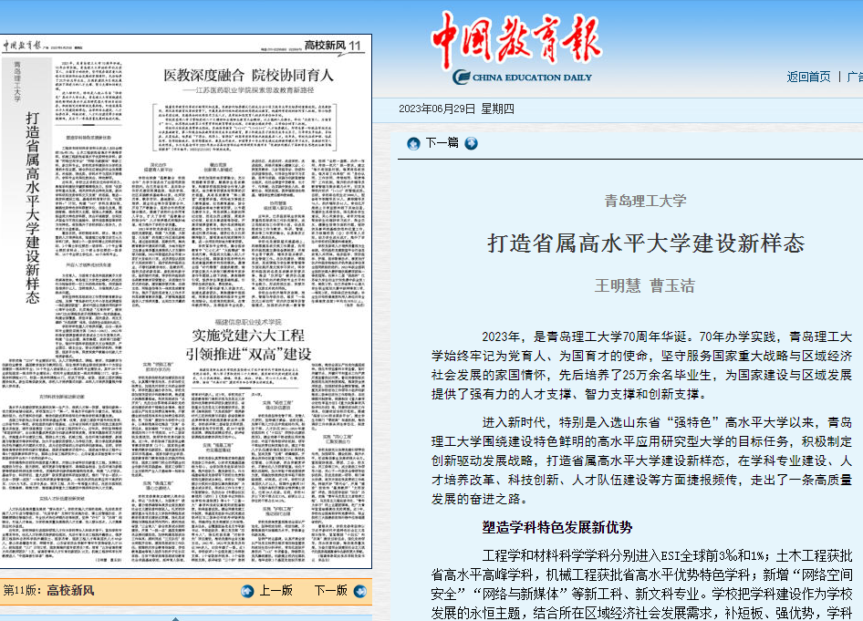Click the 第11版：高校新风 edition label
Screen dimensions: 863x621
[48, 591]
